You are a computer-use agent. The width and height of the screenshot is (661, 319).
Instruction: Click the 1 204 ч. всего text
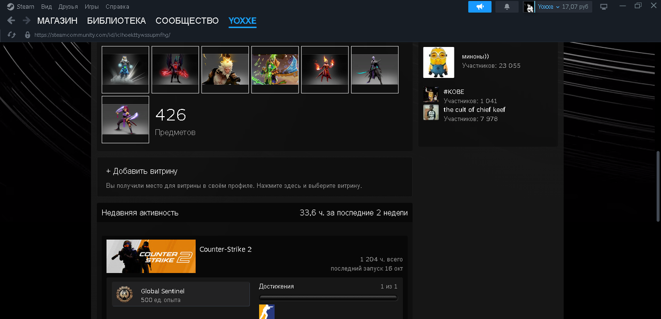pos(382,259)
